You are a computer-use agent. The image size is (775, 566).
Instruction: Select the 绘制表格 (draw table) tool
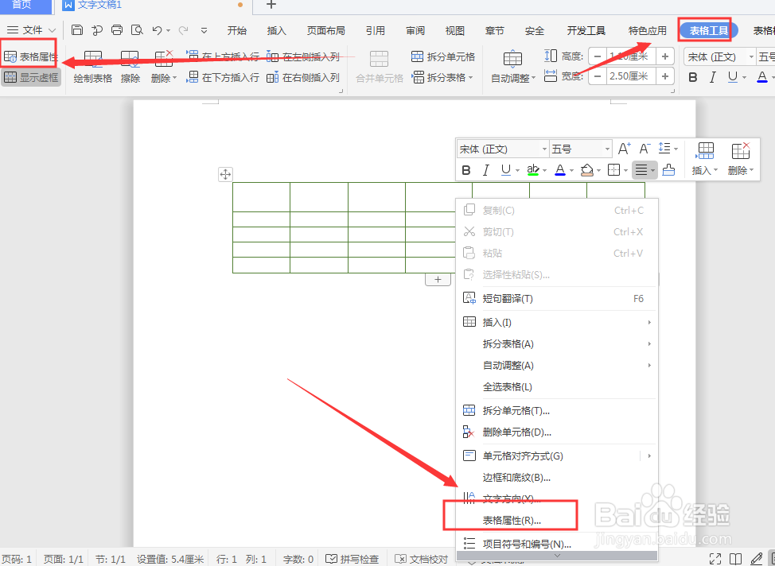pos(92,65)
